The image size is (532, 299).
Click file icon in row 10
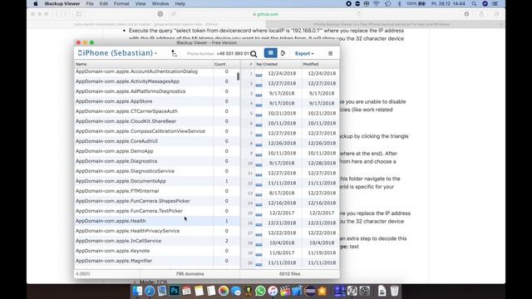pos(259,164)
